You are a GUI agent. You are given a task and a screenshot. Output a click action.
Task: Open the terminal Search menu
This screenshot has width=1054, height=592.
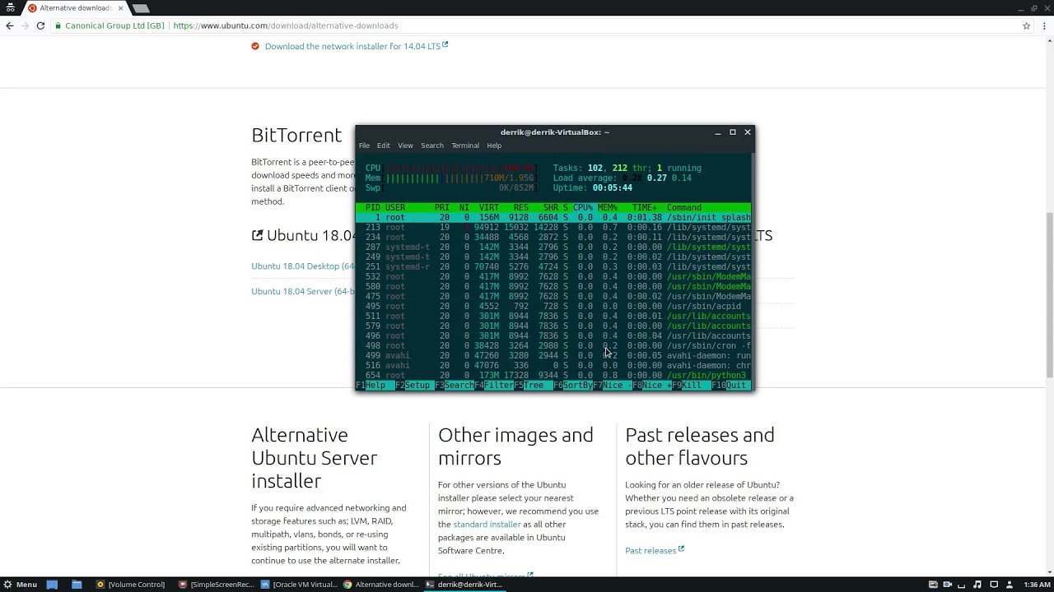pos(432,146)
